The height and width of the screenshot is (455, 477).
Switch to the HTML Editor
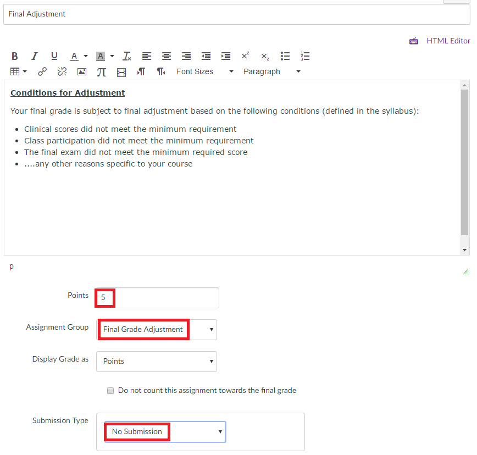[x=448, y=41]
